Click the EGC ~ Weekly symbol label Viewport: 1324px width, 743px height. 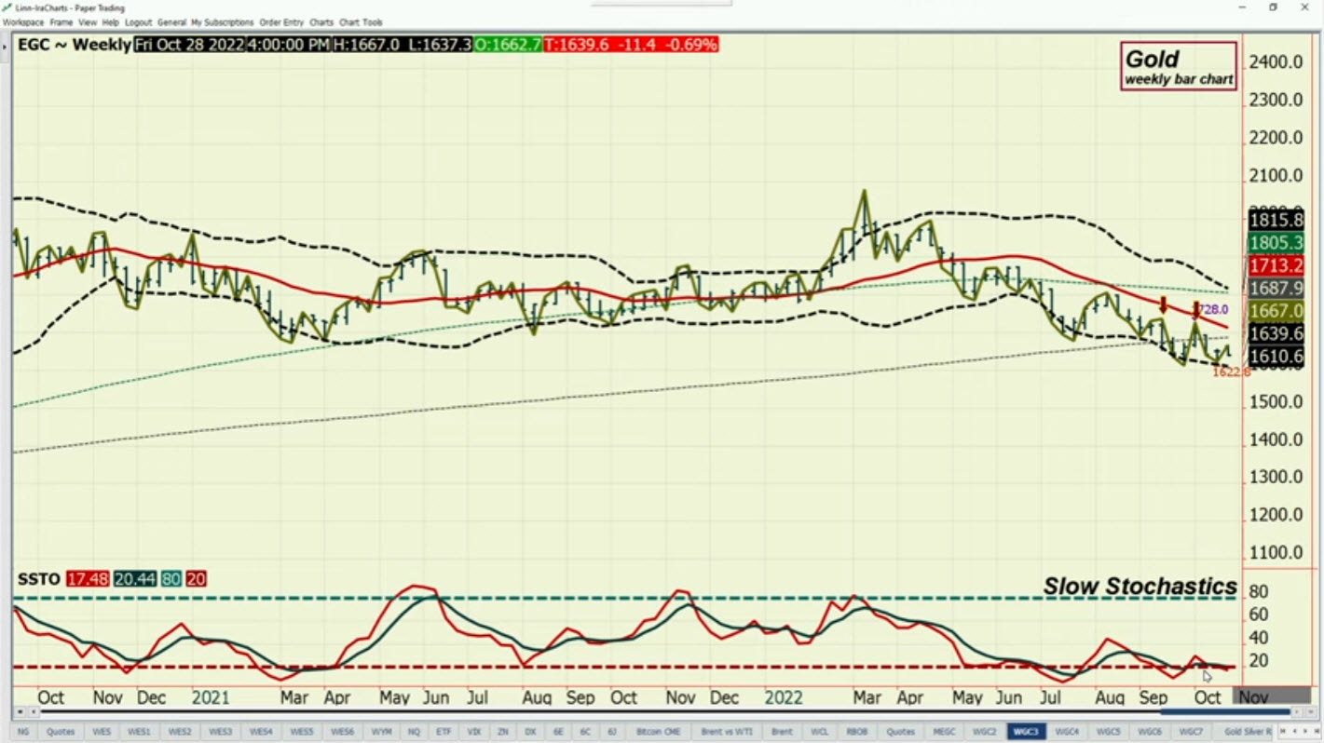pyautogui.click(x=75, y=45)
